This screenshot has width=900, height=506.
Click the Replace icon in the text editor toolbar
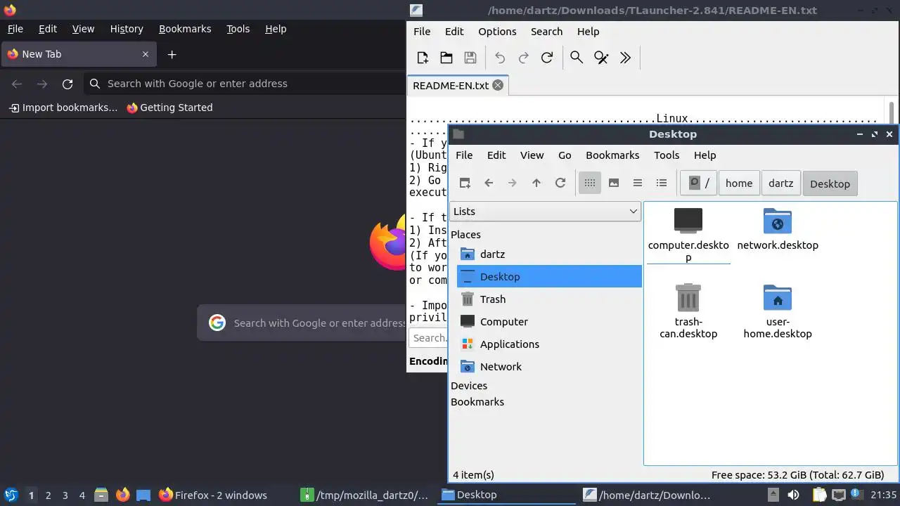point(601,58)
